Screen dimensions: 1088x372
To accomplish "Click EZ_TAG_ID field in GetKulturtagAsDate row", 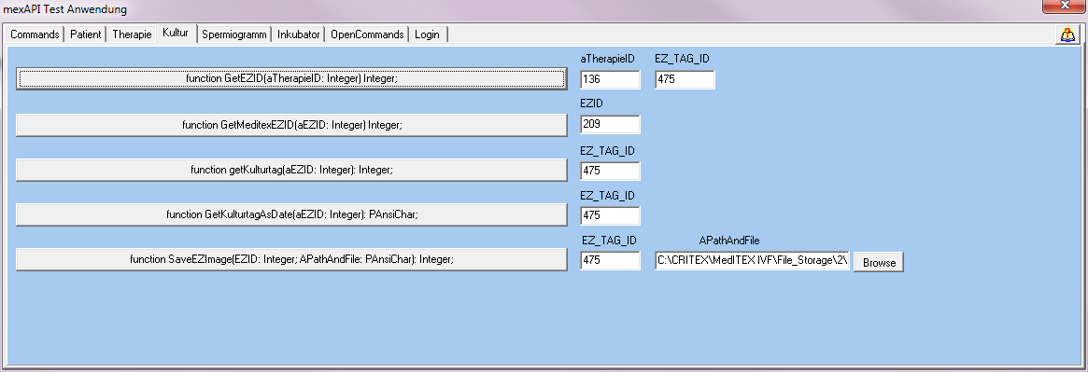I will pyautogui.click(x=611, y=215).
